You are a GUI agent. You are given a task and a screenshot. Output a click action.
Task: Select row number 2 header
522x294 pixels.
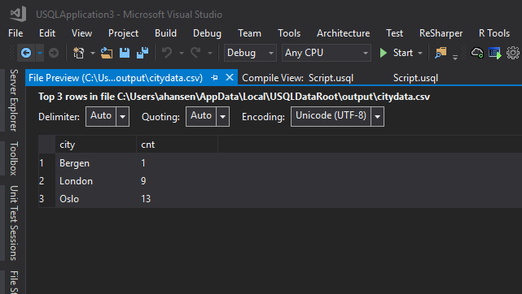[x=47, y=181]
